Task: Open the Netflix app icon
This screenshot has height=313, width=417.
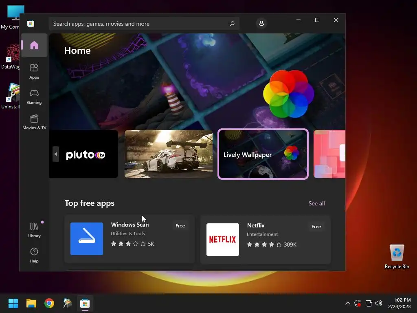Action: pyautogui.click(x=223, y=240)
